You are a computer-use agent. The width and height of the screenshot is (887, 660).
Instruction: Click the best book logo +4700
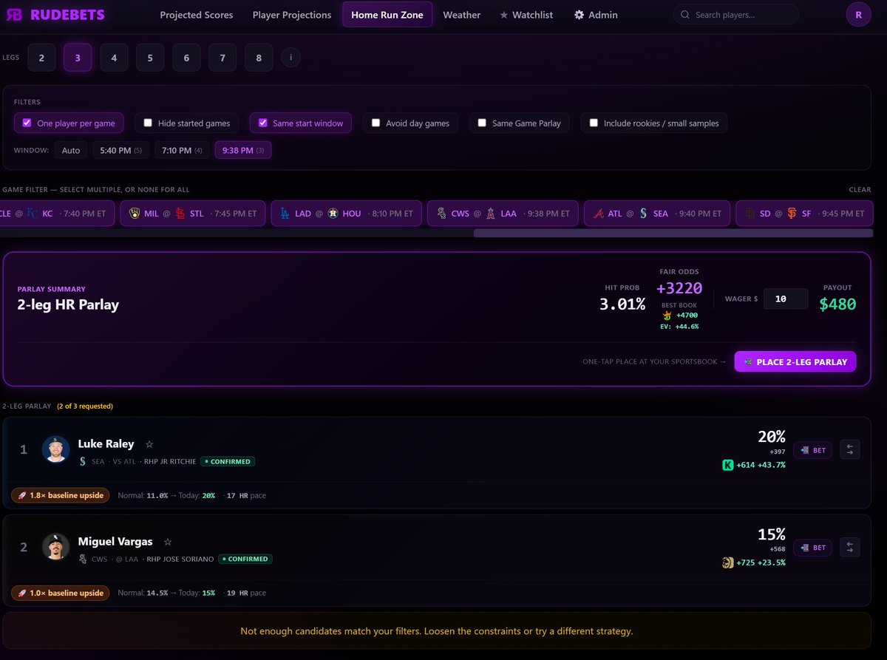pyautogui.click(x=667, y=315)
